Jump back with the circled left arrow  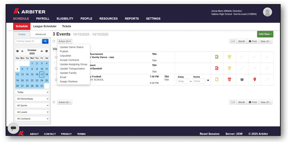point(18,51)
